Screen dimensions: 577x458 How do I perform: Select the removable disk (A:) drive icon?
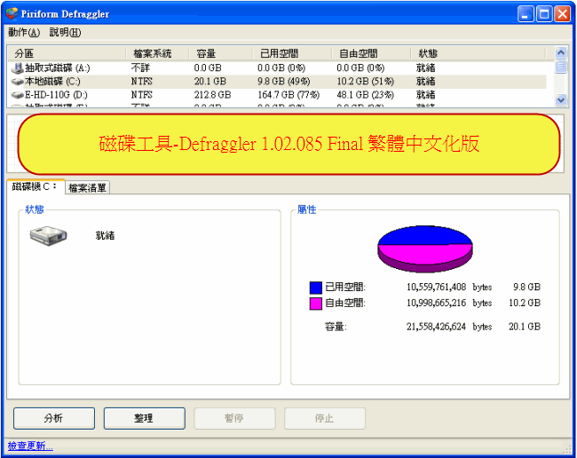(x=18, y=67)
